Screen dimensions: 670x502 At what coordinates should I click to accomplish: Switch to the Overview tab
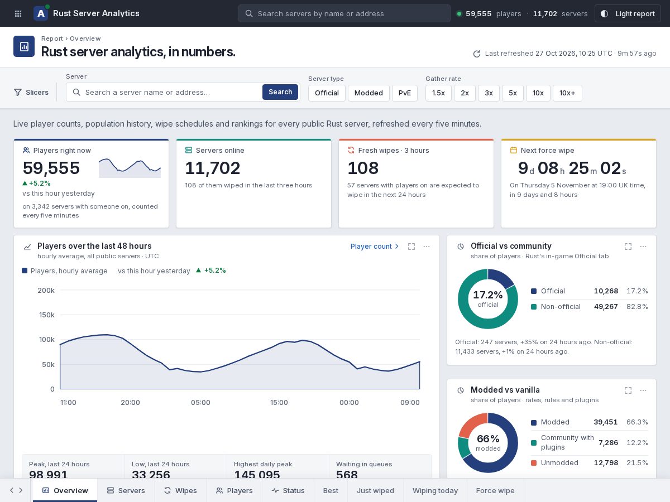(65, 491)
